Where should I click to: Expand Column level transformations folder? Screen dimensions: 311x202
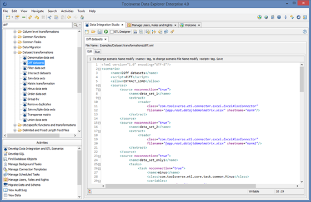15,32
